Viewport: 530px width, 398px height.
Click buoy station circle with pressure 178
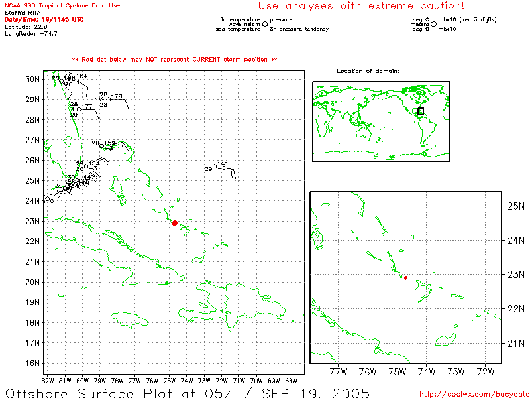pos(109,99)
